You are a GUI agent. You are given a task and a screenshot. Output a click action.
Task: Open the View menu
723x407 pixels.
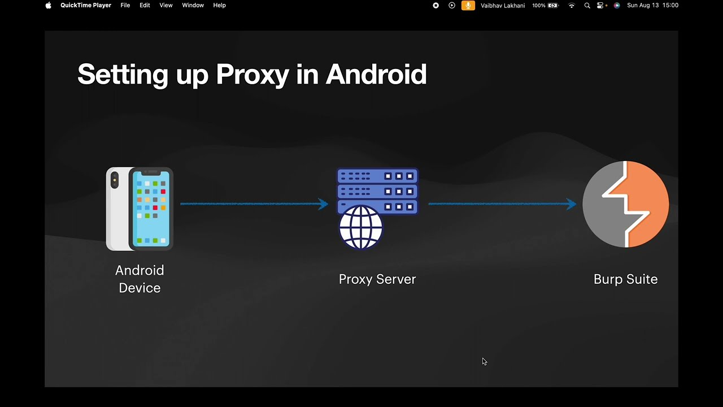(x=166, y=5)
